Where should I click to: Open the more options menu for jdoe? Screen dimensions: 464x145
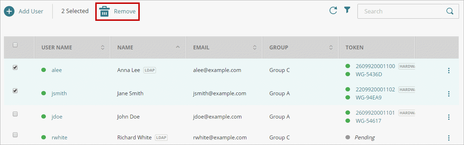[x=449, y=117]
